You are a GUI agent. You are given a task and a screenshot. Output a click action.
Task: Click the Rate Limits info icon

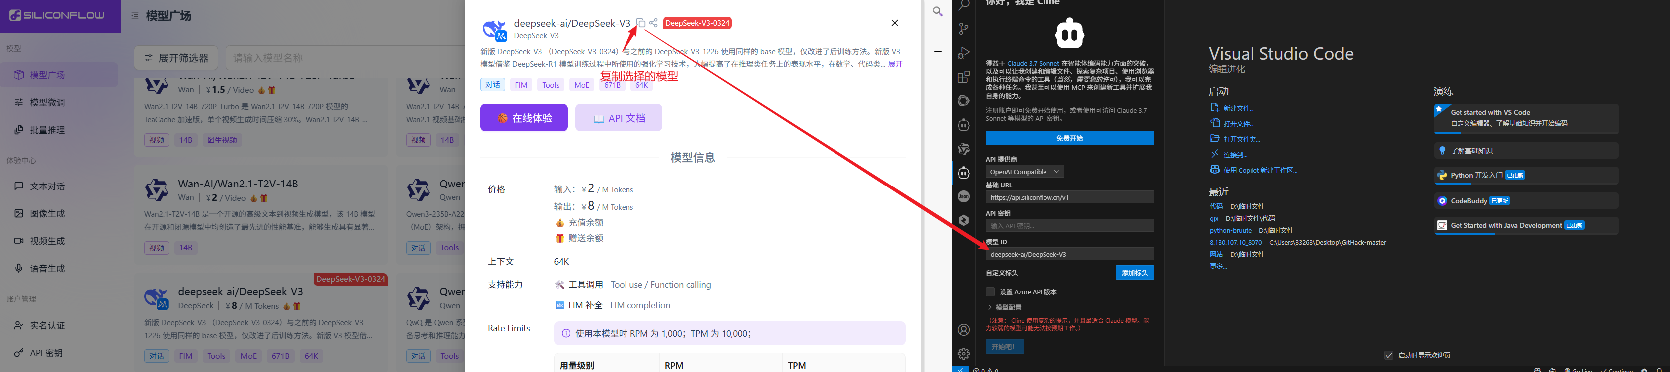coord(566,333)
